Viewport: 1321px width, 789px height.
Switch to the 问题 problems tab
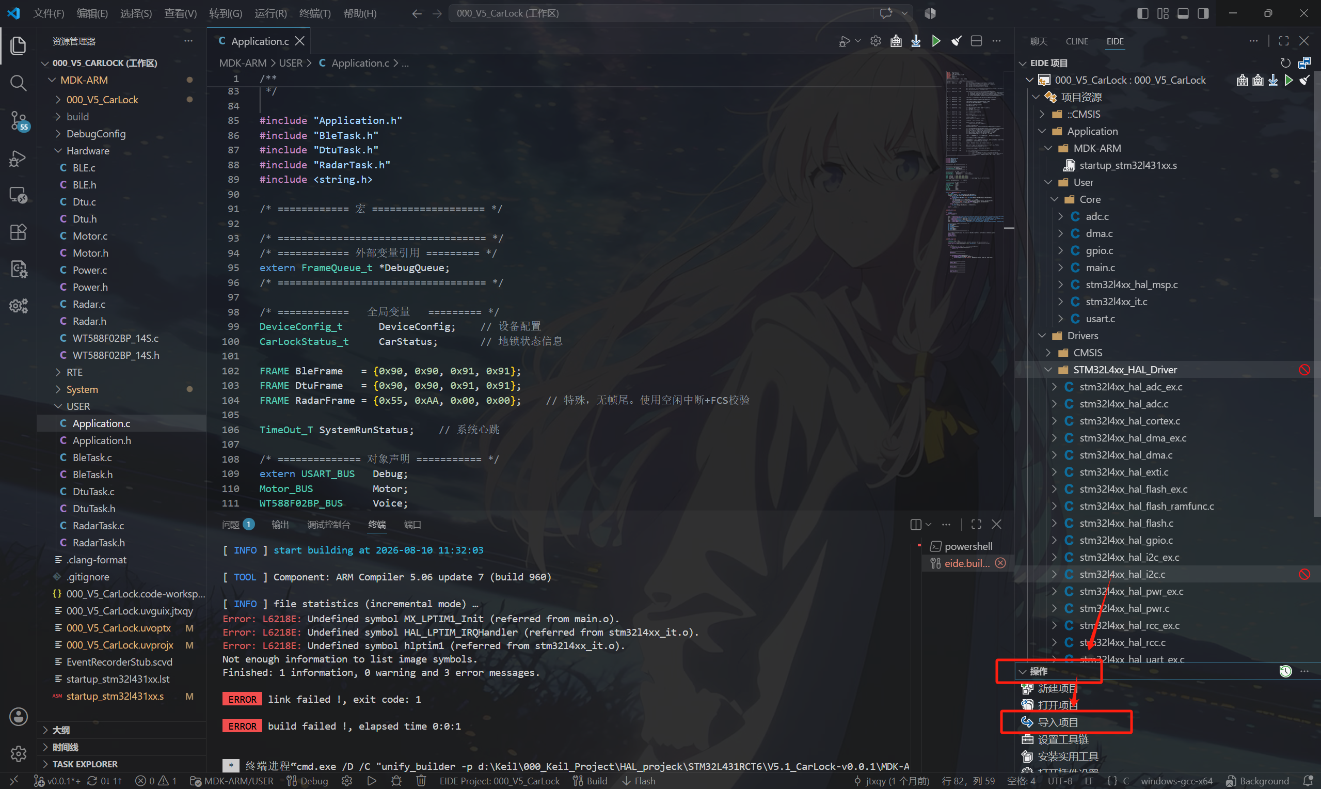click(237, 524)
